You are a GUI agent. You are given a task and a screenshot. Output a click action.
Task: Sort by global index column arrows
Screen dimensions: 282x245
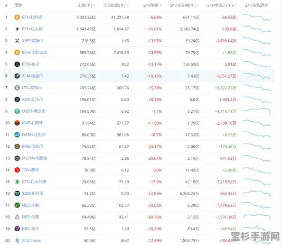click(128, 5)
